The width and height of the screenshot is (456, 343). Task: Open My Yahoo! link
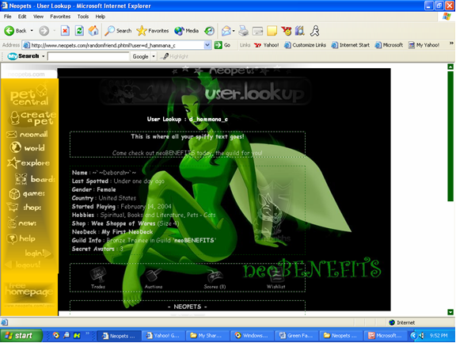pos(424,45)
